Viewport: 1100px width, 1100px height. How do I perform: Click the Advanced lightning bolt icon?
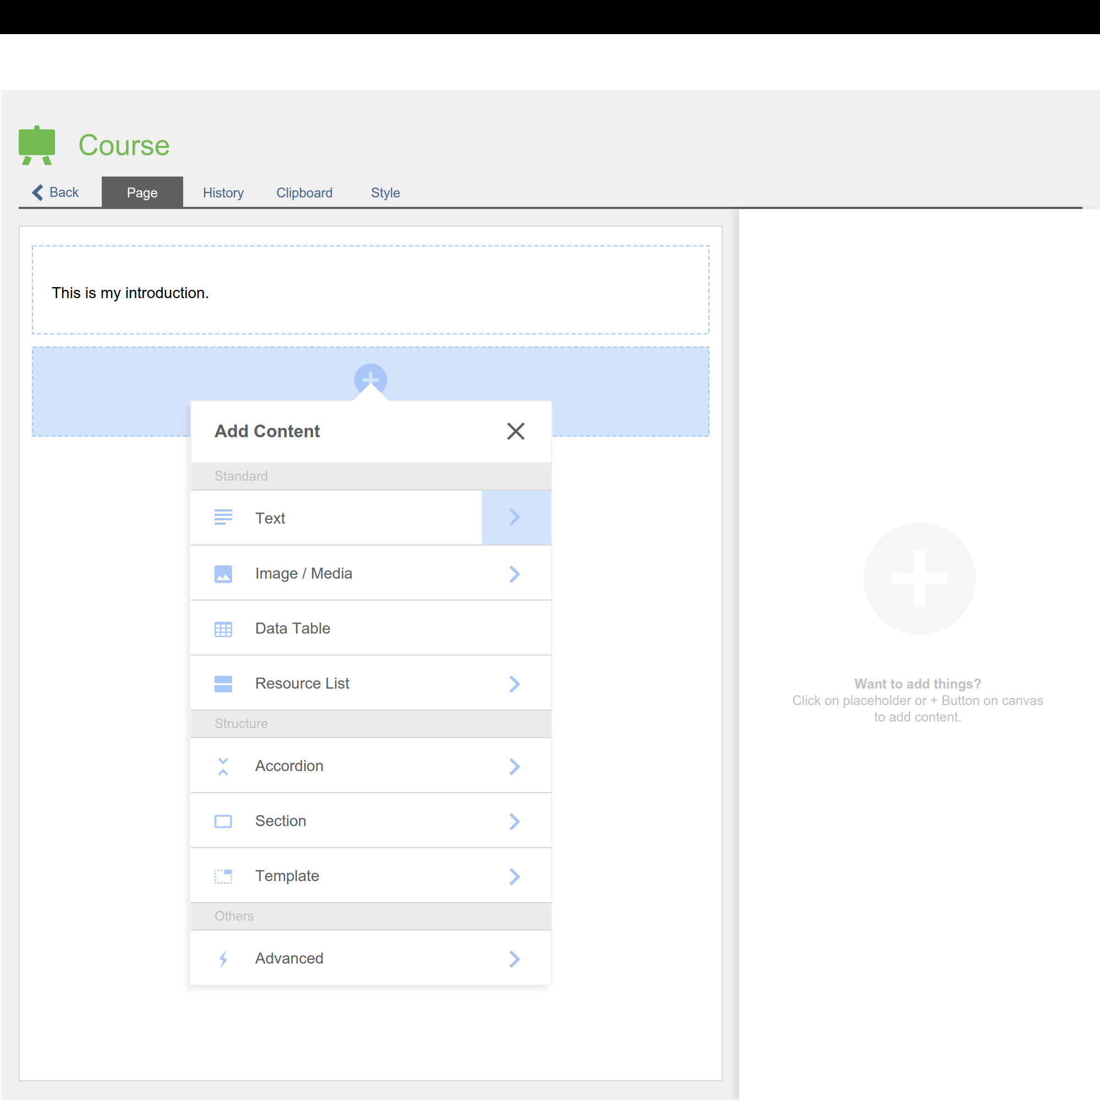pyautogui.click(x=223, y=959)
